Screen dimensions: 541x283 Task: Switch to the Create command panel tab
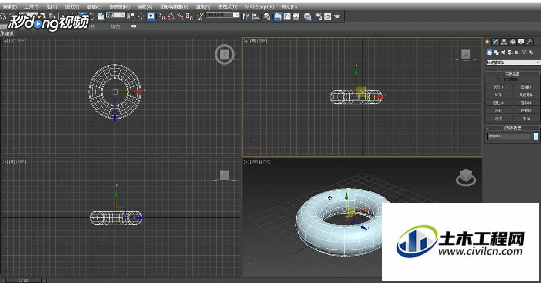click(487, 42)
